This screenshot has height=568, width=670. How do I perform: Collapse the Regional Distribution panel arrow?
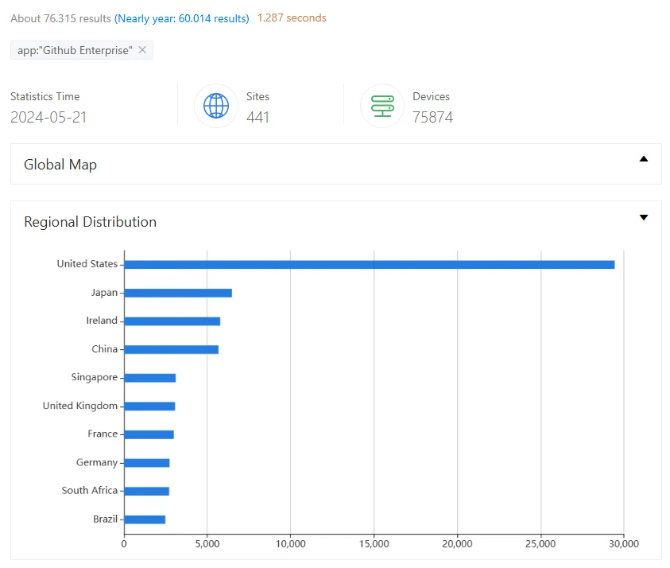coord(644,217)
